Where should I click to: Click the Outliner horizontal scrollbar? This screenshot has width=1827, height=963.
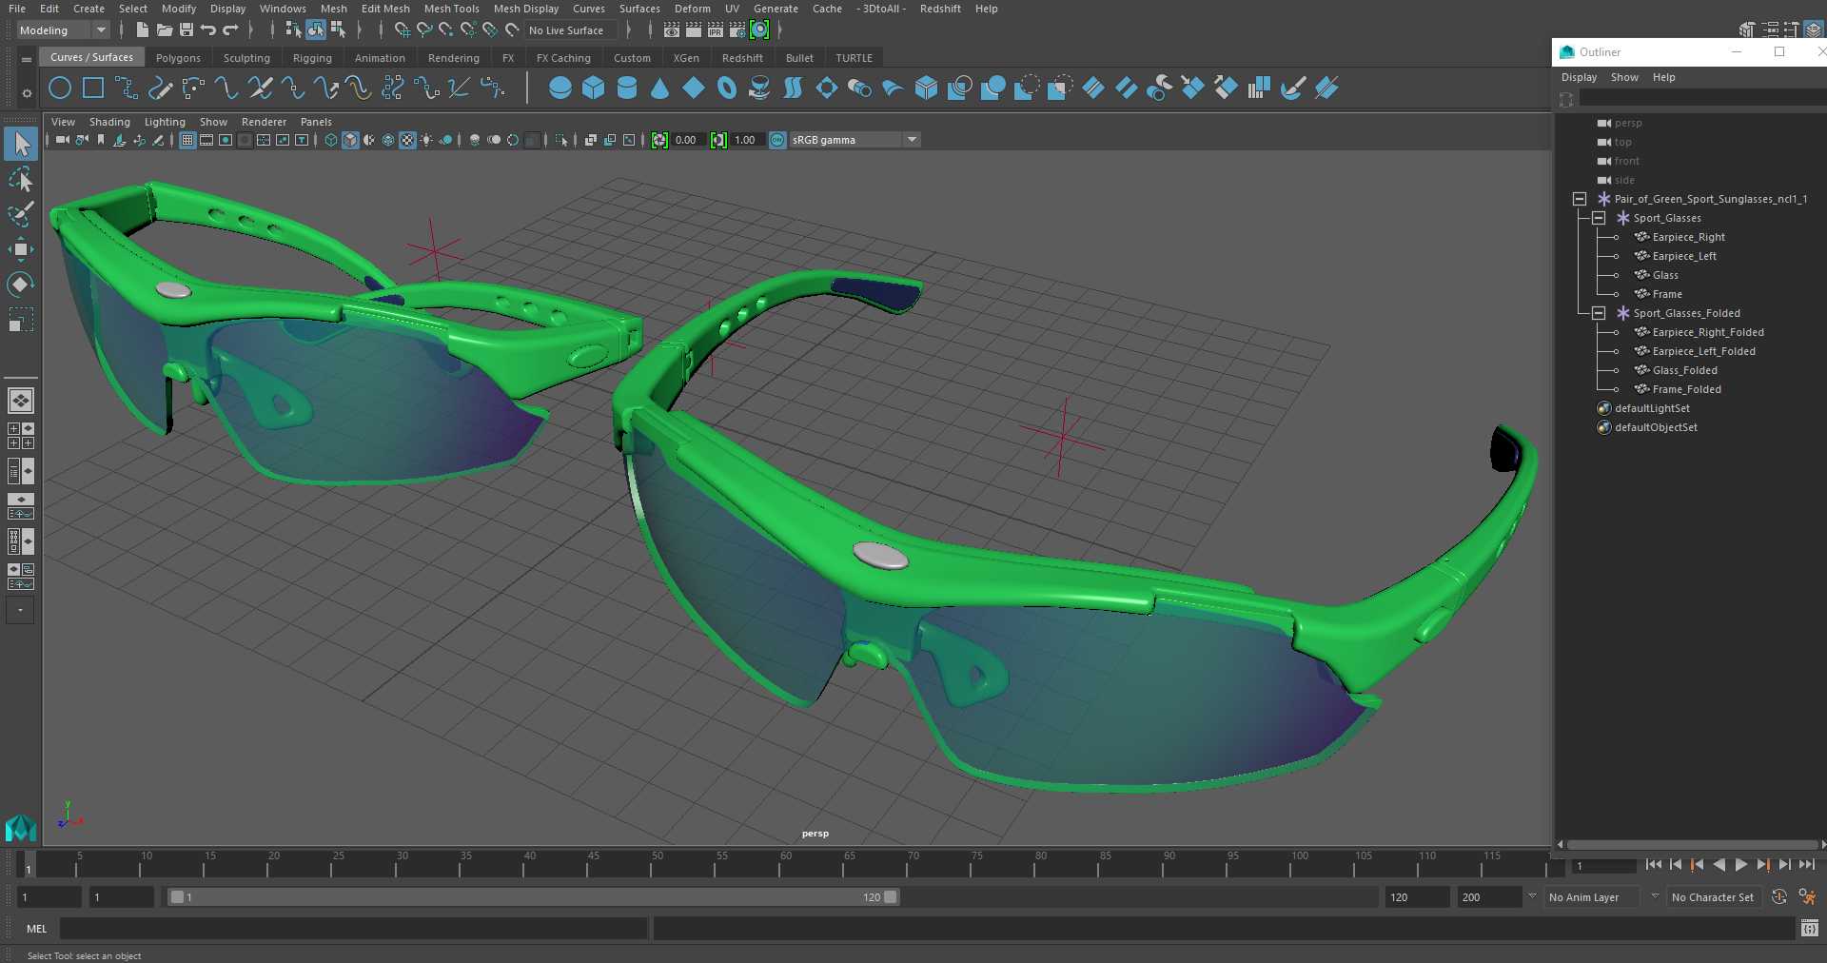[1692, 844]
